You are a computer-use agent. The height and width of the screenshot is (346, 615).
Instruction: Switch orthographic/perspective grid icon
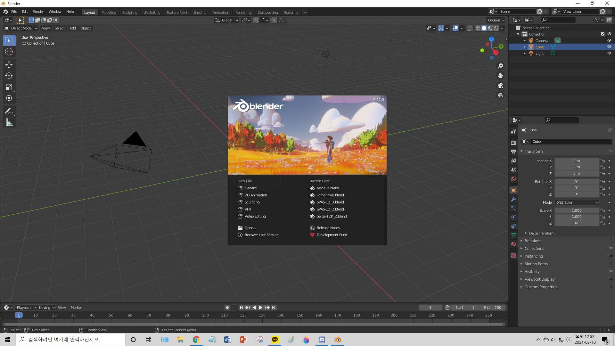[500, 95]
